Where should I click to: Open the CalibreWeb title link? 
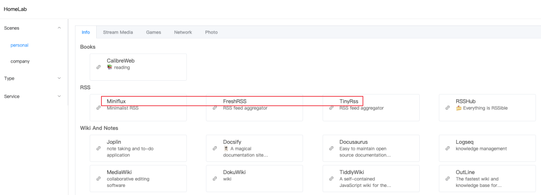[x=120, y=61]
